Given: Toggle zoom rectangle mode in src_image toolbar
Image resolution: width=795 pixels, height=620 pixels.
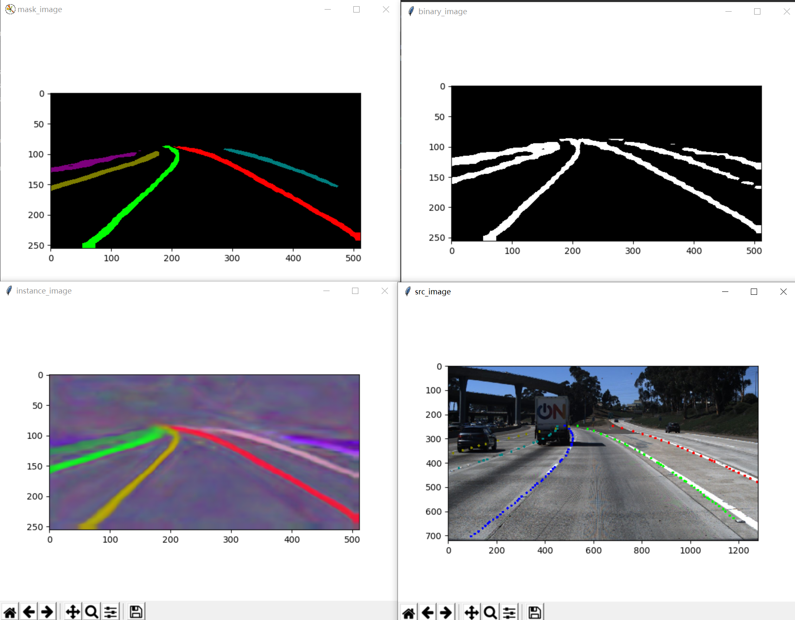Looking at the screenshot, I should click(490, 611).
